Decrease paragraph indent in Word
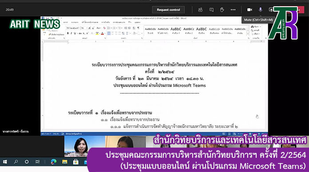Viewport: 309px width, 172px height. pyautogui.click(x=125, y=28)
